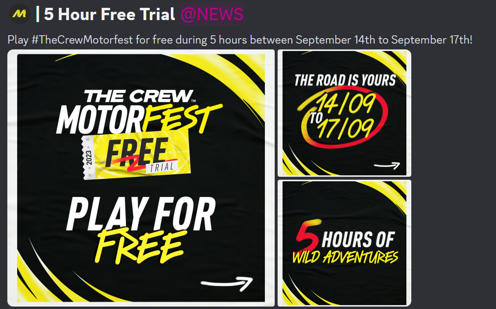The width and height of the screenshot is (496, 309).
Task: Click the 14/09 start date
Action: pos(346,103)
